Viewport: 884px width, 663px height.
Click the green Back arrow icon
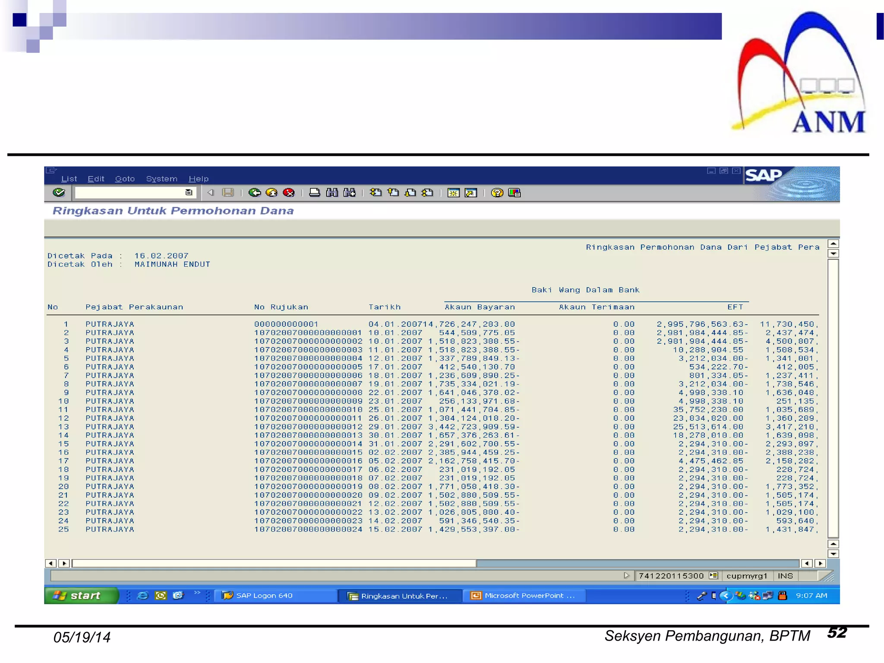tap(255, 193)
